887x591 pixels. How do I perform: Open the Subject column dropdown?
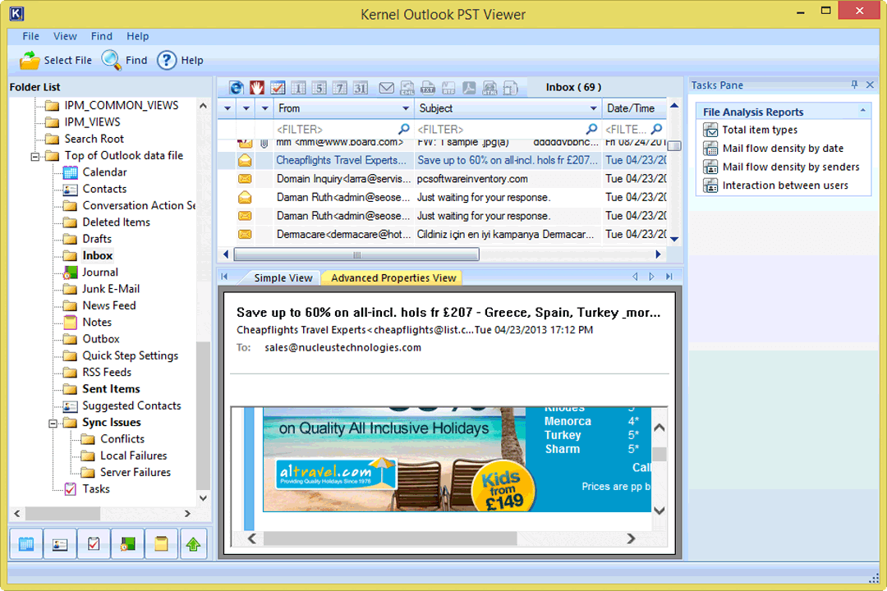coord(594,108)
